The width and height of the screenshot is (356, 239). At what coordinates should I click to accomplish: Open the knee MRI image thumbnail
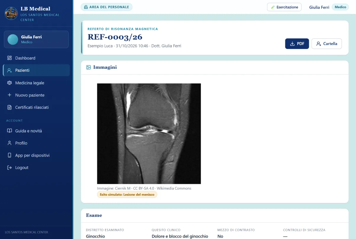pos(149,134)
